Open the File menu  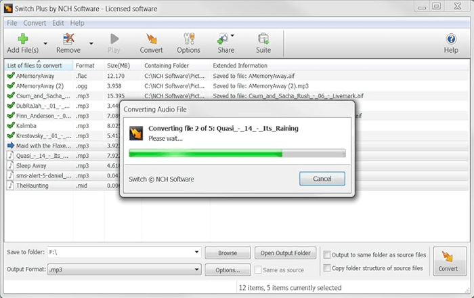[x=12, y=23]
